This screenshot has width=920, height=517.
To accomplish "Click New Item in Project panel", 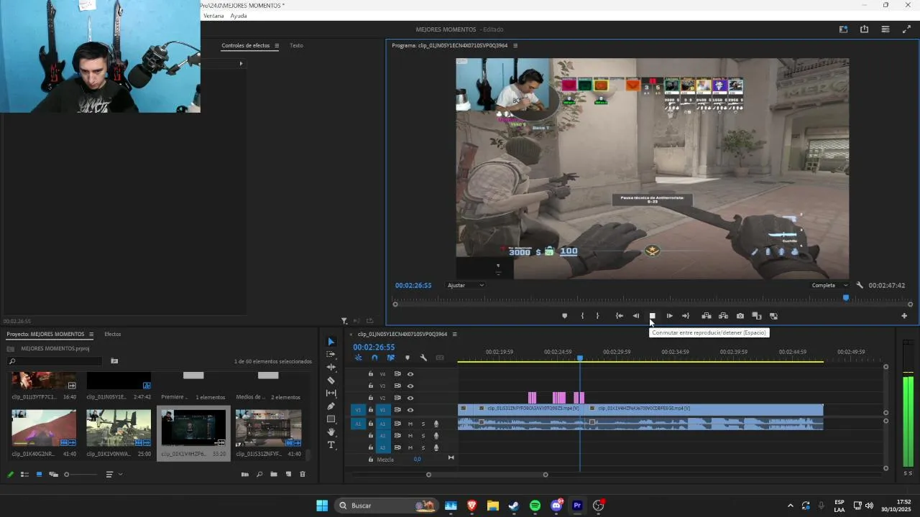I will 289,474.
